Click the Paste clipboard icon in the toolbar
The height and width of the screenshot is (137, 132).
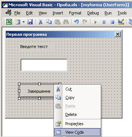tap(58, 22)
